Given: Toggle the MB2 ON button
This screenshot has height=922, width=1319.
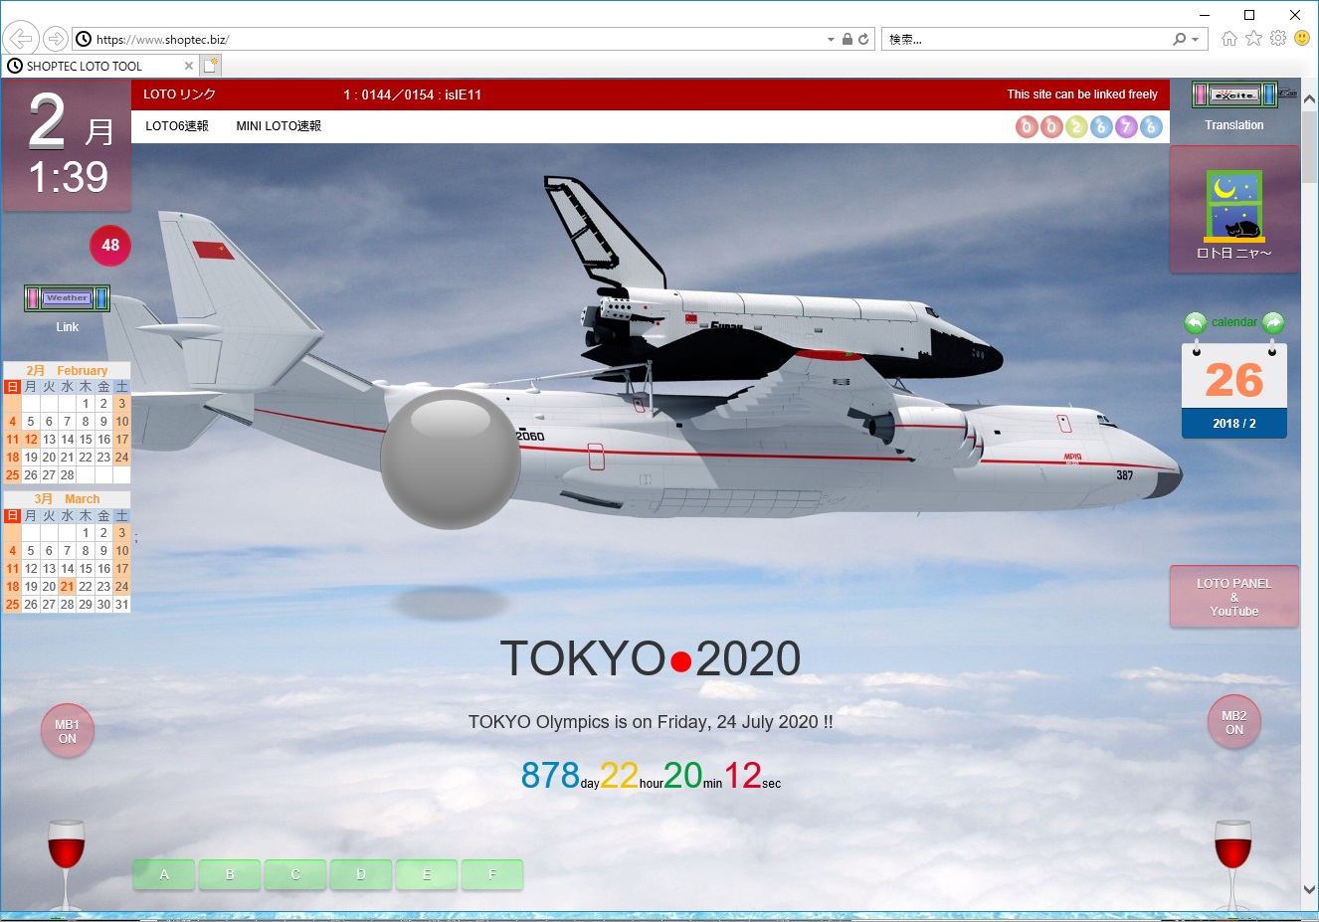Looking at the screenshot, I should [1233, 722].
